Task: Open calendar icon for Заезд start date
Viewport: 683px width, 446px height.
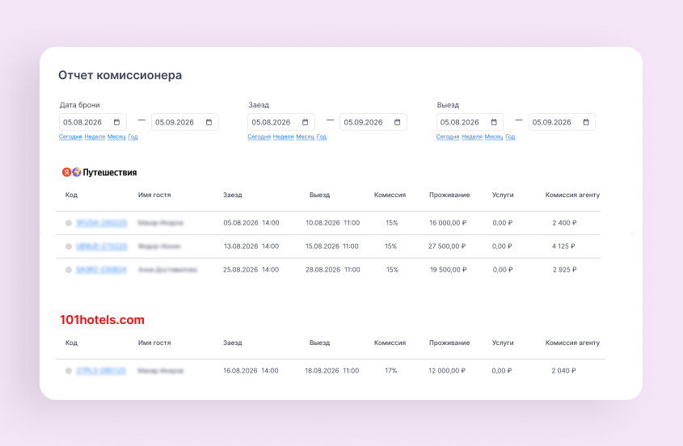Action: [306, 122]
